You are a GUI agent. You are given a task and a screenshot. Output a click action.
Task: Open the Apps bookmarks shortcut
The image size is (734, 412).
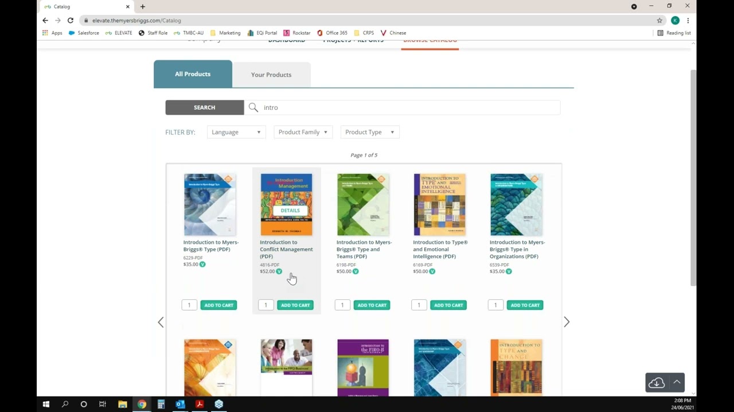(52, 33)
